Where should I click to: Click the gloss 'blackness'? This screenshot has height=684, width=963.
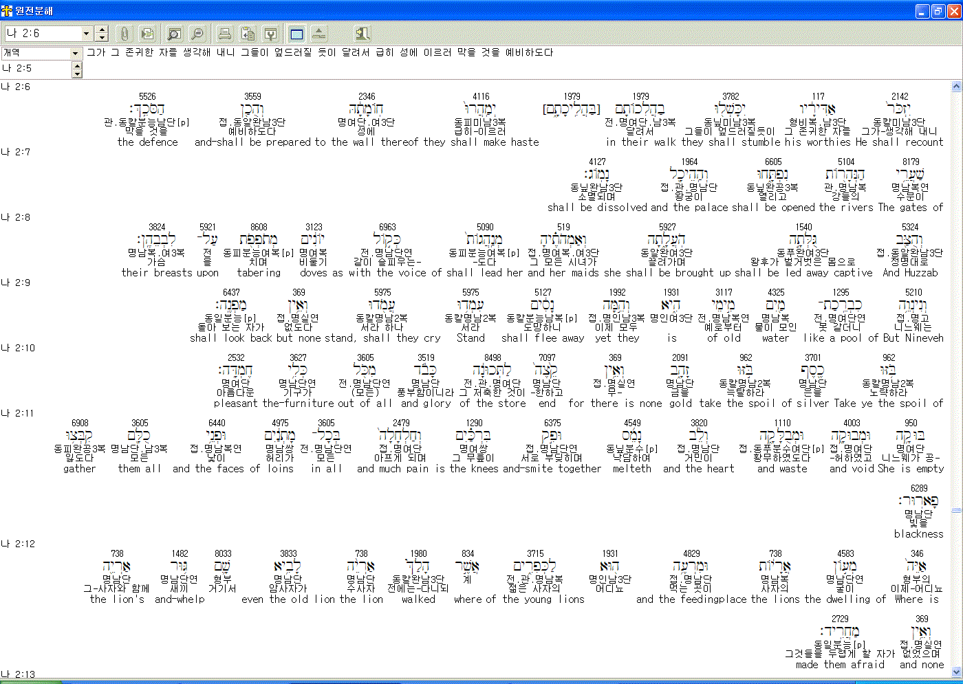pos(919,534)
